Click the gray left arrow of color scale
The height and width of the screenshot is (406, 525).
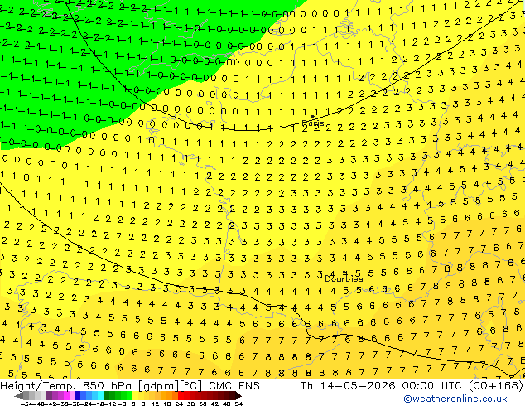point(19,395)
